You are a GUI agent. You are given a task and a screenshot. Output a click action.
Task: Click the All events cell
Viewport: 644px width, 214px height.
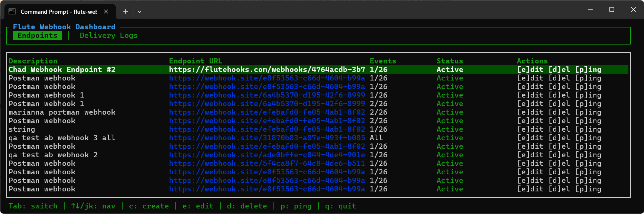(x=376, y=138)
